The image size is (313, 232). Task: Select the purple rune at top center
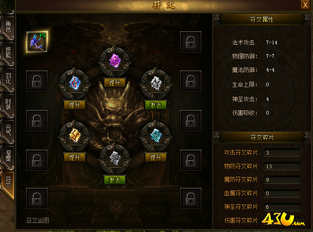click(x=115, y=61)
